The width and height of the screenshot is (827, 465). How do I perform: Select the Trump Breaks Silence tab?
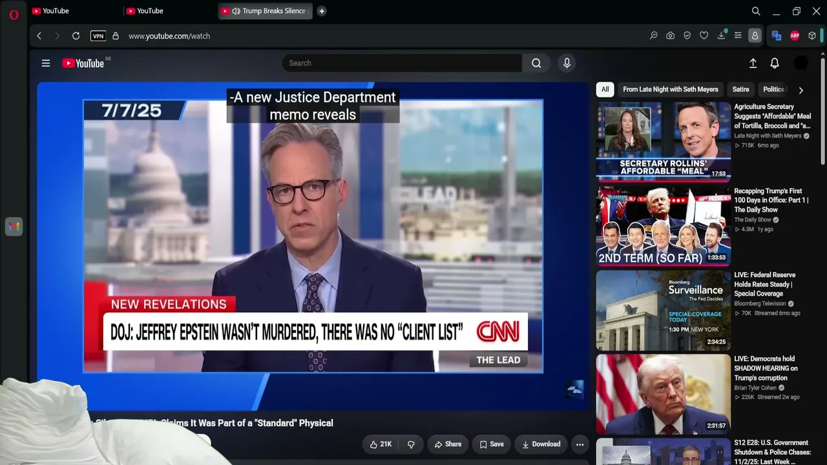coord(265,11)
